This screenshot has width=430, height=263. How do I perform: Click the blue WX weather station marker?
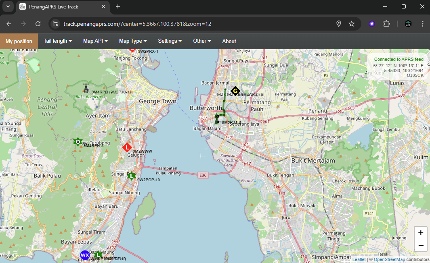(85, 255)
